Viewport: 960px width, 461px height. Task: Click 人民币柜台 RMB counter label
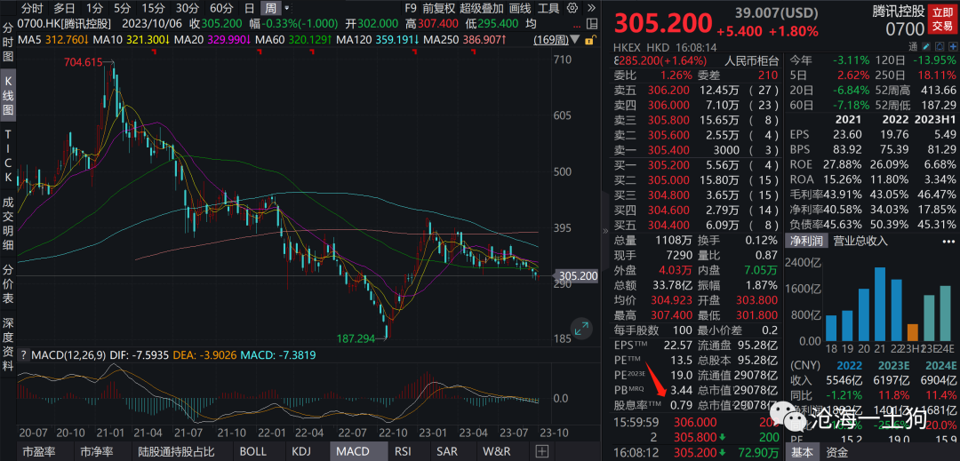point(752,61)
